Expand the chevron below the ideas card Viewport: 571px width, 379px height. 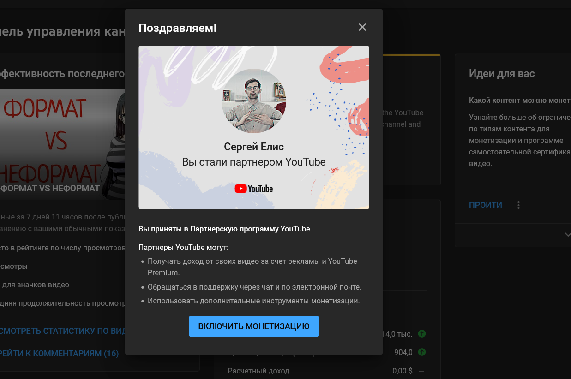[567, 235]
